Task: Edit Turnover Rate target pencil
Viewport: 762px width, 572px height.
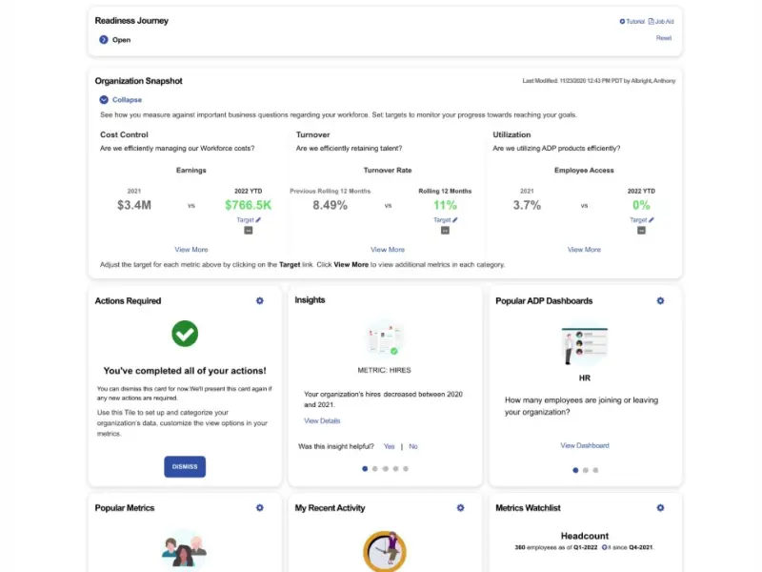Action: [x=455, y=220]
